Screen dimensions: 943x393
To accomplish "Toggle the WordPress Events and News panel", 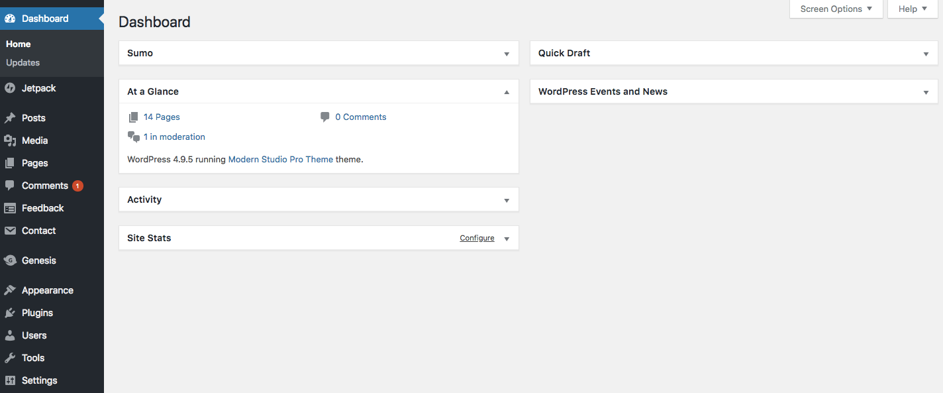I will pos(926,92).
